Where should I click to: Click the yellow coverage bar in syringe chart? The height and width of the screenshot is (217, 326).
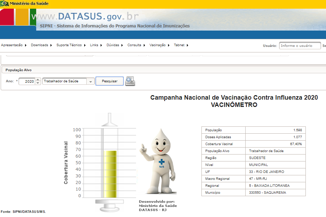click(110, 174)
